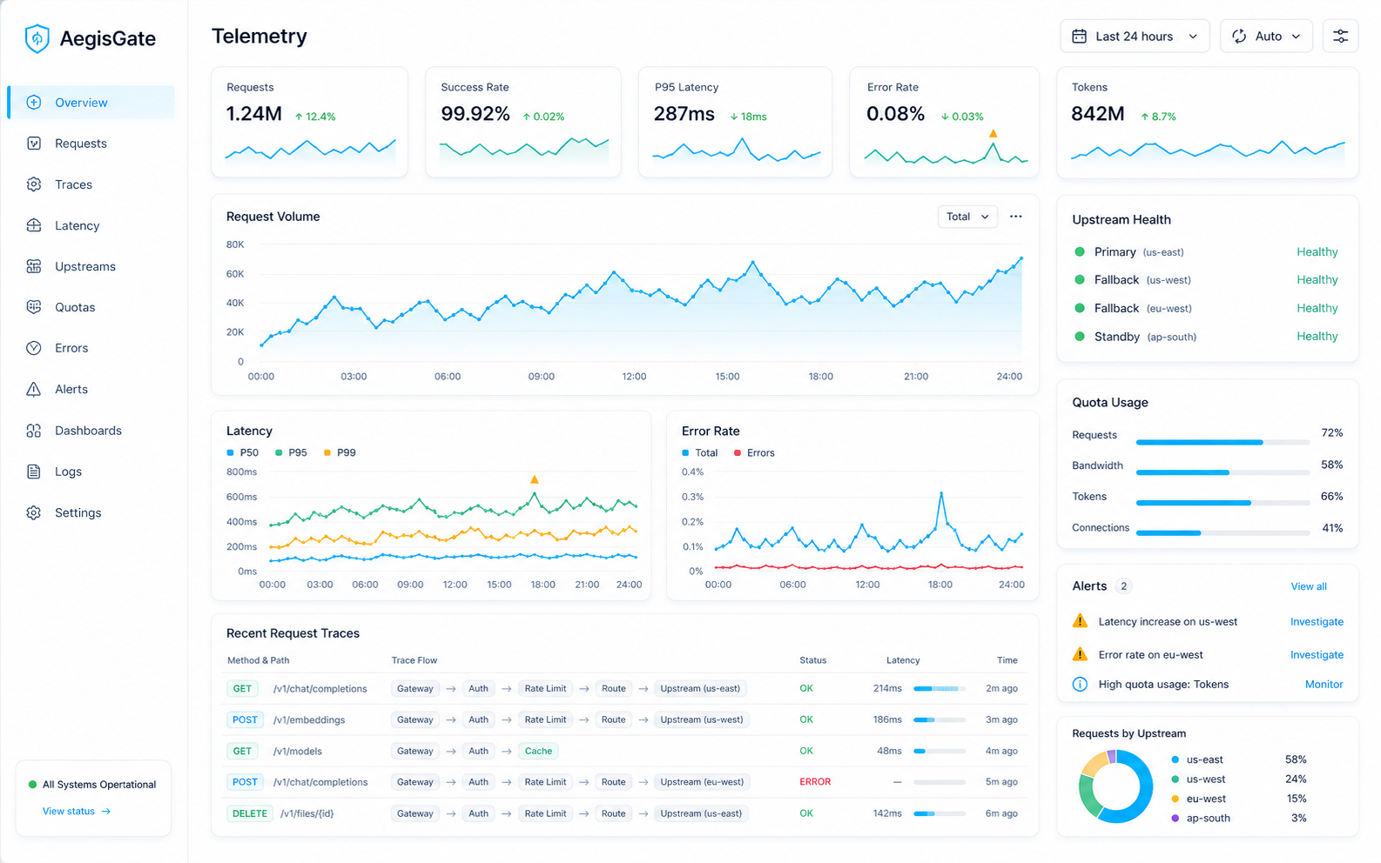Click the green All Systems Operational dot
The width and height of the screenshot is (1381, 863).
click(33, 785)
